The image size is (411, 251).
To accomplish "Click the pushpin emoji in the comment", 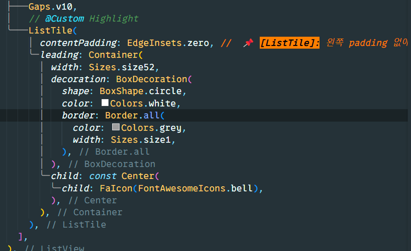I will pyautogui.click(x=248, y=43).
